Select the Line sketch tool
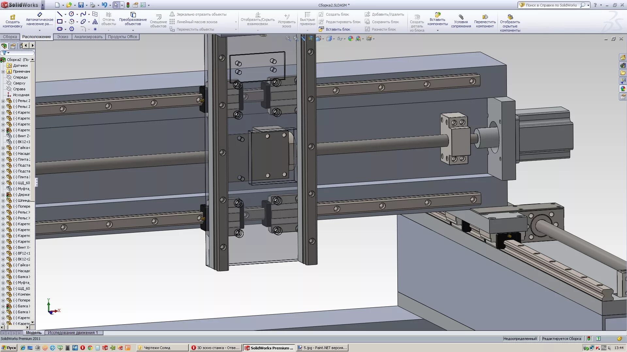The height and width of the screenshot is (352, 627). click(x=59, y=14)
